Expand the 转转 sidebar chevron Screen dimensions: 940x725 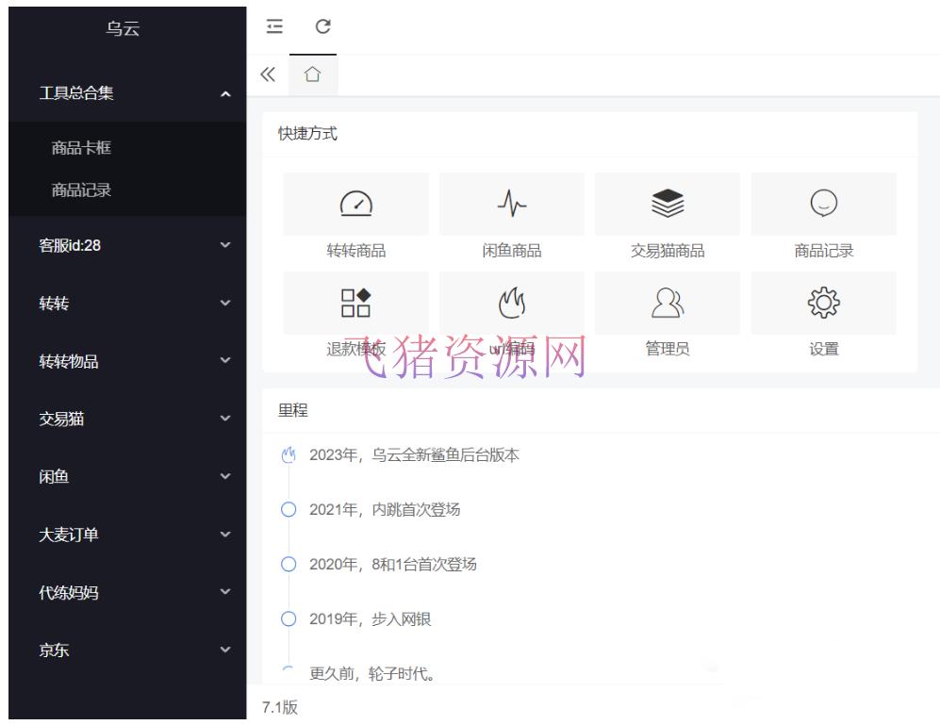click(x=225, y=303)
